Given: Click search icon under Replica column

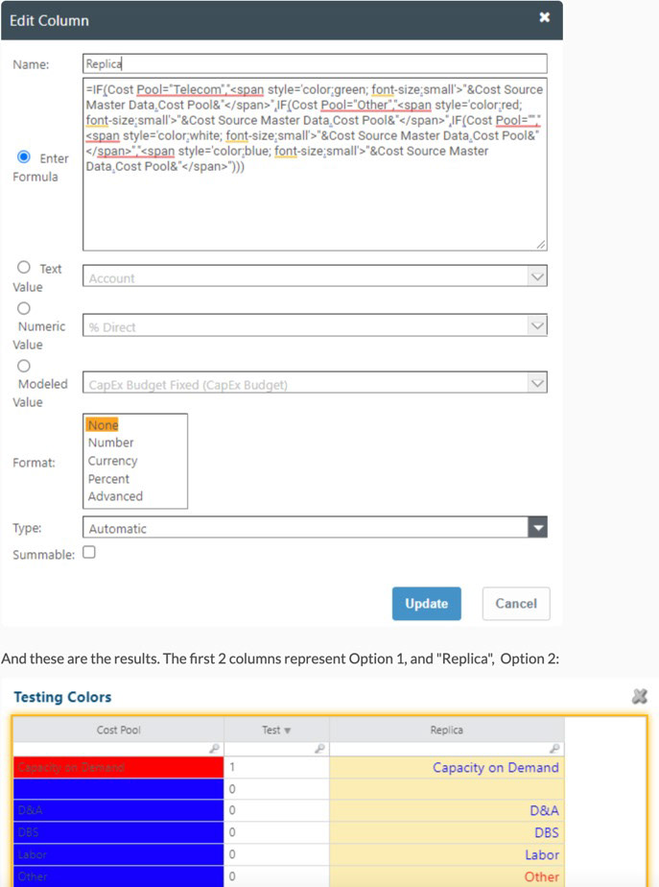Looking at the screenshot, I should 554,749.
